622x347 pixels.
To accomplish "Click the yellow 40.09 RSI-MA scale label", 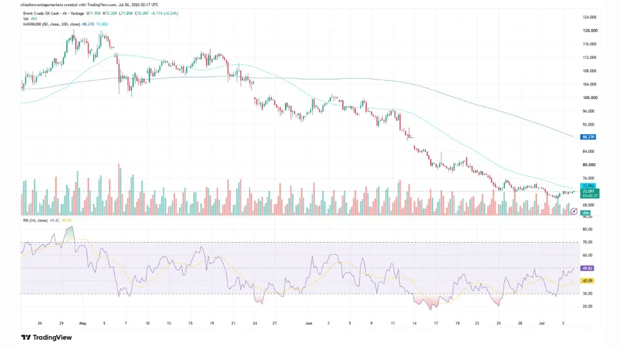I will click(587, 281).
